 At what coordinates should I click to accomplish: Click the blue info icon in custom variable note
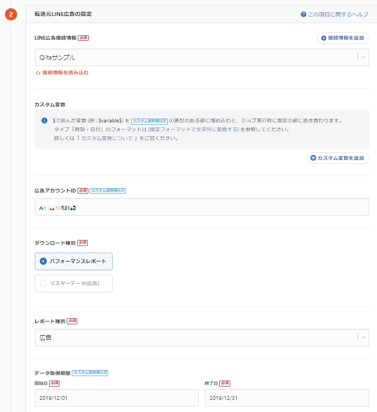pos(44,120)
